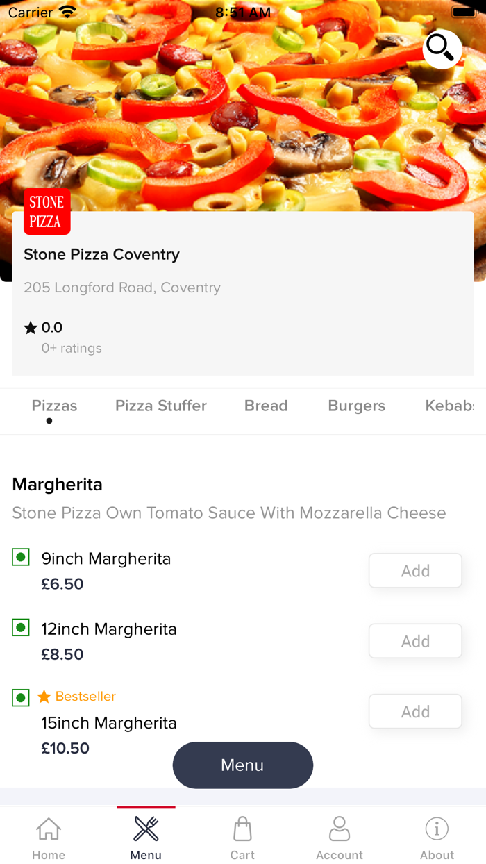Select the Bread menu category
486x864 pixels.
(266, 406)
